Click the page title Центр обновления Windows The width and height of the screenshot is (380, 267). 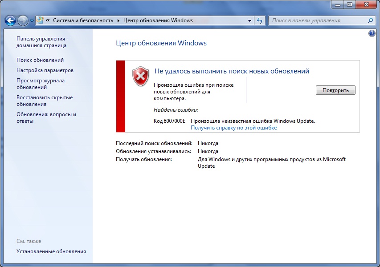[x=161, y=43]
